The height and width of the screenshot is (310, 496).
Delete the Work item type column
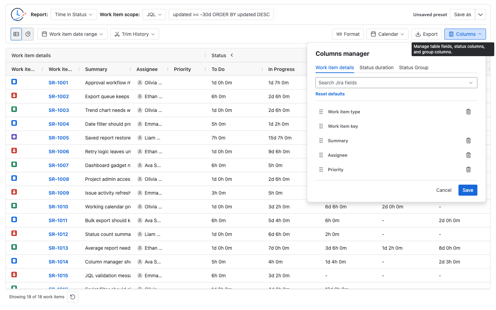coord(468,112)
